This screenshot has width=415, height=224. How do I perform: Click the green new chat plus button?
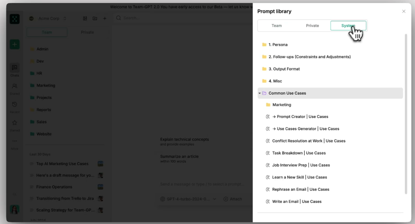(x=14, y=45)
